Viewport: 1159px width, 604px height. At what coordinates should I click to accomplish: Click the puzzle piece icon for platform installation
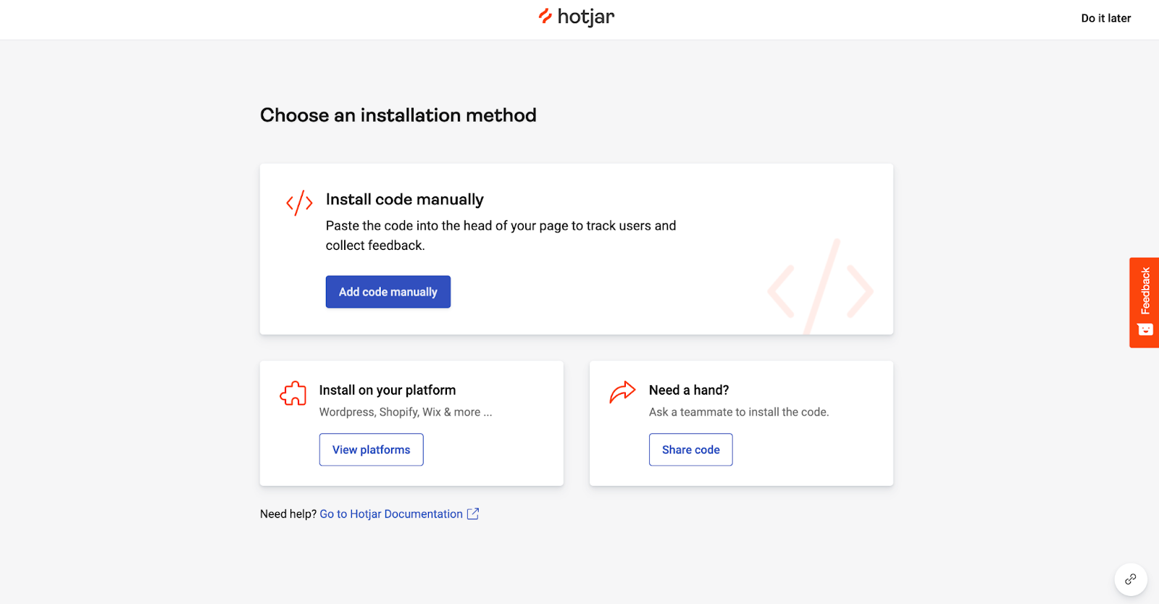pyautogui.click(x=293, y=393)
